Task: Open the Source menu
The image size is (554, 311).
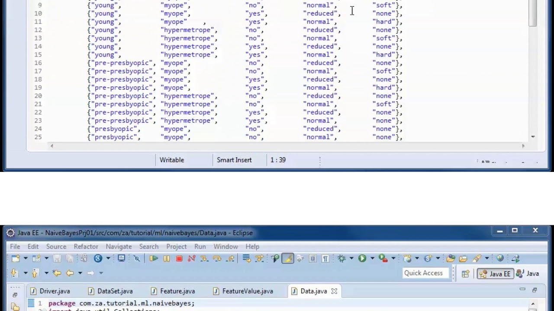Action: pos(56,246)
